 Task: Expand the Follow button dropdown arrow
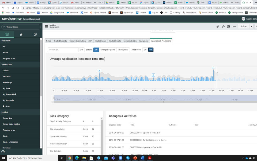point(251,27)
